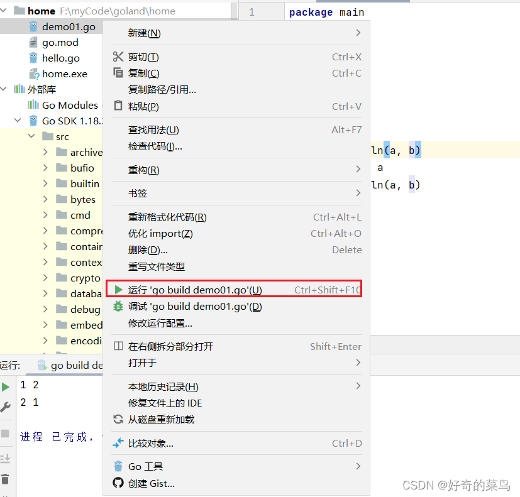Open the 新建 submenu arrow
Screen dimensions: 520x497
[357, 31]
